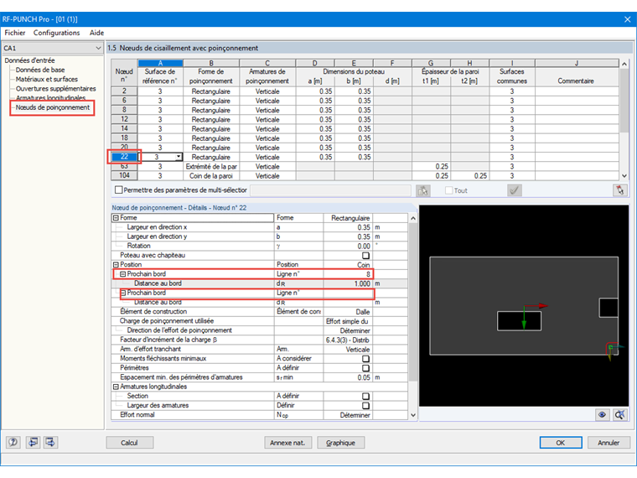Click the Rotation value 0.00
This screenshot has height=478, width=637.
pos(348,246)
